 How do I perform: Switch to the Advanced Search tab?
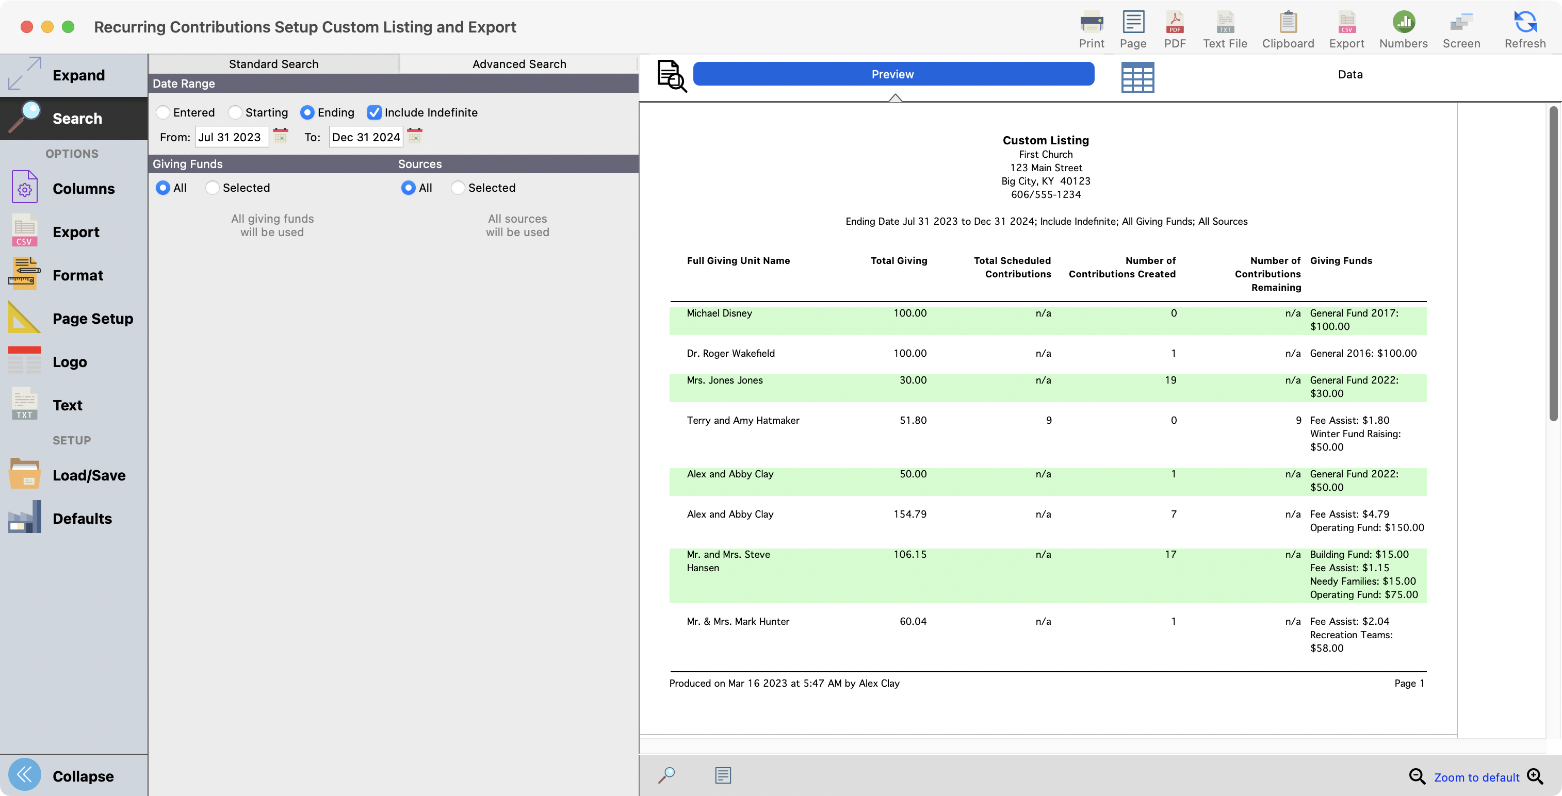coord(518,64)
